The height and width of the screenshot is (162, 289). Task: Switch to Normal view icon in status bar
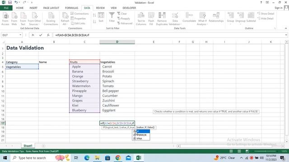pos(231,151)
